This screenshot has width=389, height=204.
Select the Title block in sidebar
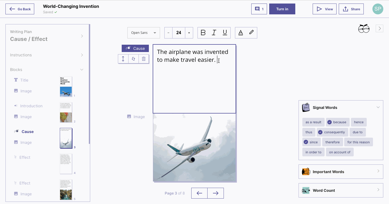tap(24, 80)
